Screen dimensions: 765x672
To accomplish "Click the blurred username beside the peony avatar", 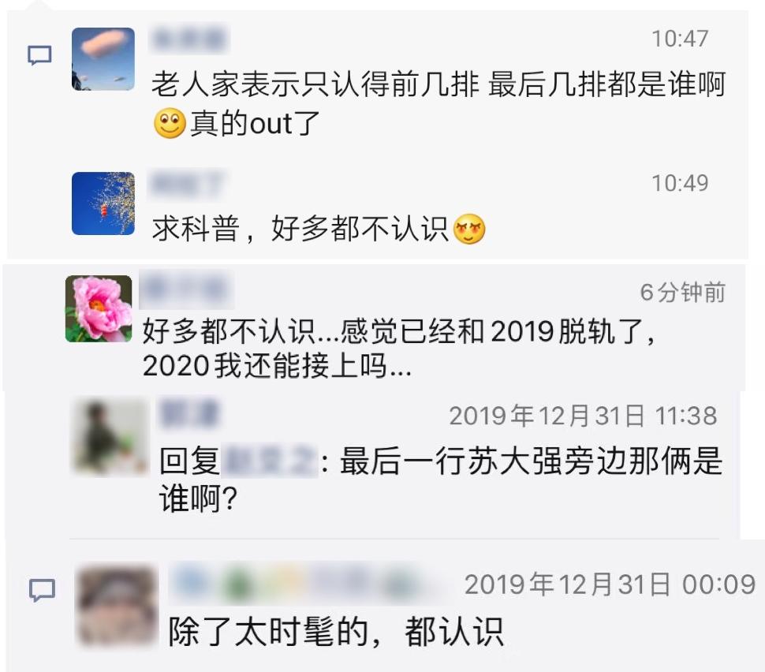I will pos(186,289).
